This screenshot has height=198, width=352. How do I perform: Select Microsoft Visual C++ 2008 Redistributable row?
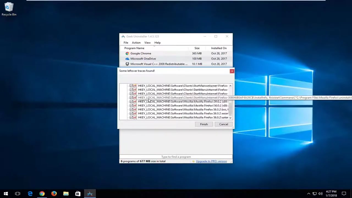(x=176, y=64)
